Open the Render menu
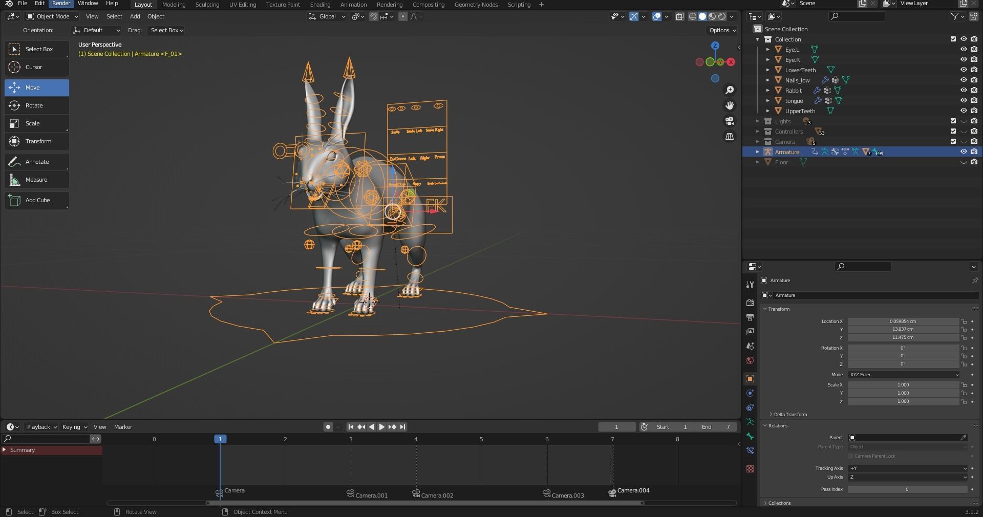 point(61,4)
